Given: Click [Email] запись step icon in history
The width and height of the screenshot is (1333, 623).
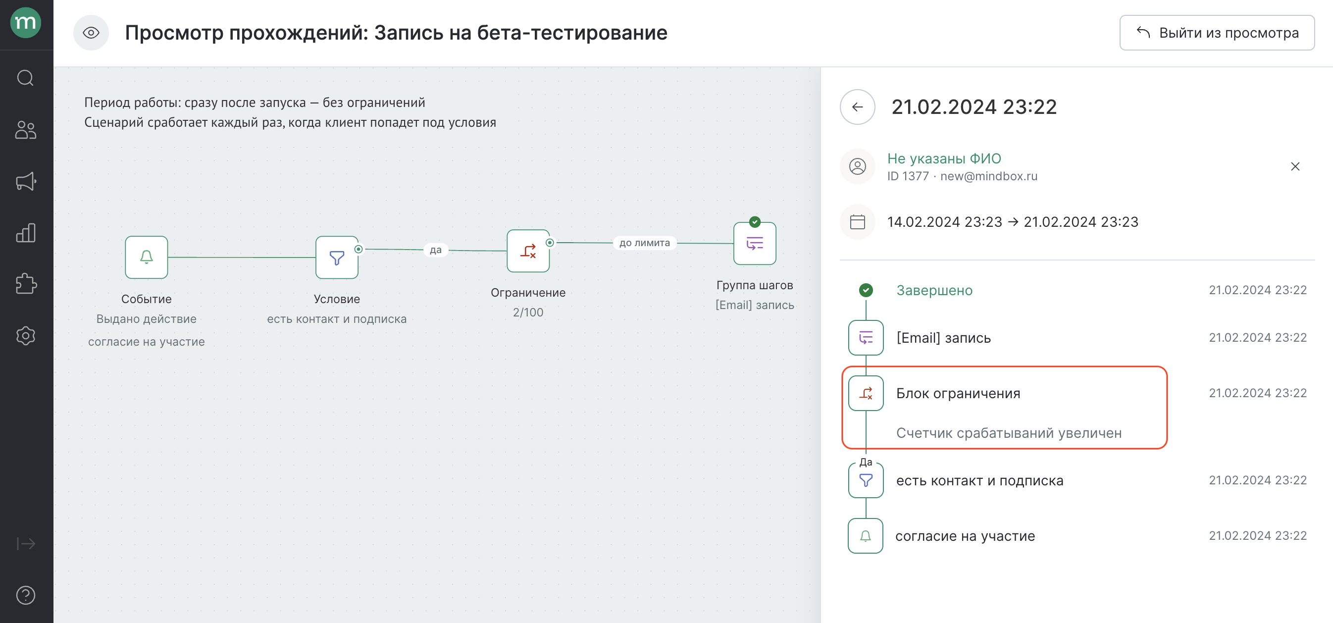Looking at the screenshot, I should click(865, 337).
